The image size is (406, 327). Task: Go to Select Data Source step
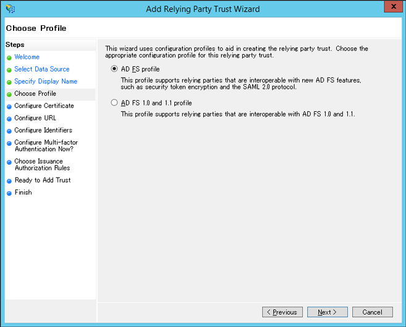click(42, 69)
